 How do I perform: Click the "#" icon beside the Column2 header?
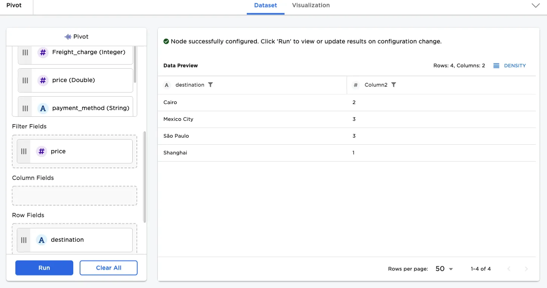pyautogui.click(x=355, y=85)
